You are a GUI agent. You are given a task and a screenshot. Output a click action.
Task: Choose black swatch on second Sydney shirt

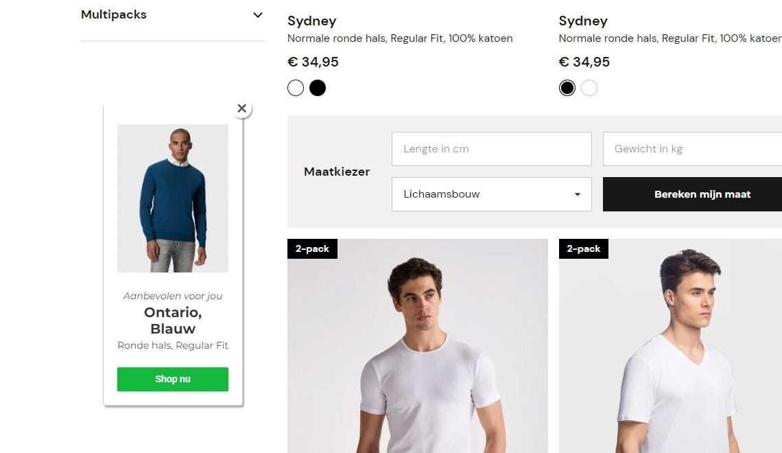click(567, 88)
